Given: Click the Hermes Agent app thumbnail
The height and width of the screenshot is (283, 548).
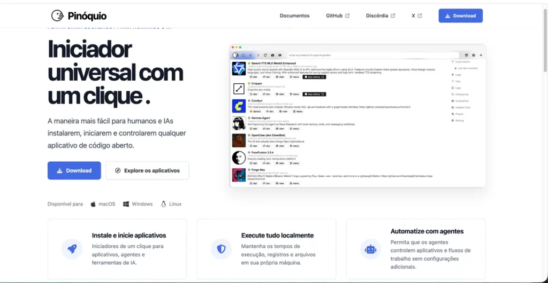Looking at the screenshot, I should 239,123.
